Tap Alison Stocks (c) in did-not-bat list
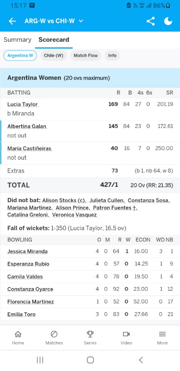Viewport: 180px width, 371px height. (x=64, y=200)
